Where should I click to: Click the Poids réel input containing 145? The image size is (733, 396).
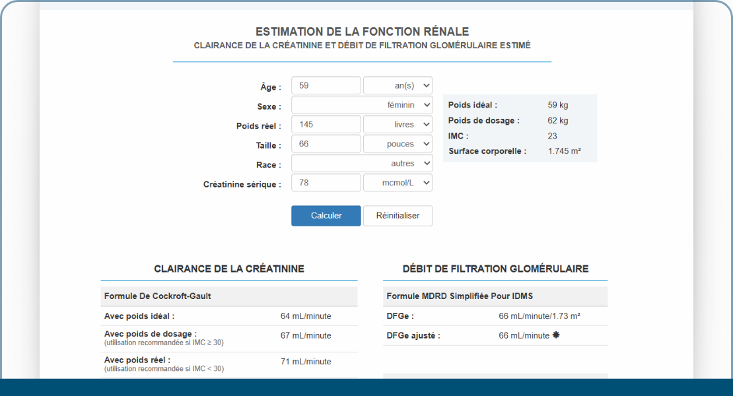[x=326, y=124]
